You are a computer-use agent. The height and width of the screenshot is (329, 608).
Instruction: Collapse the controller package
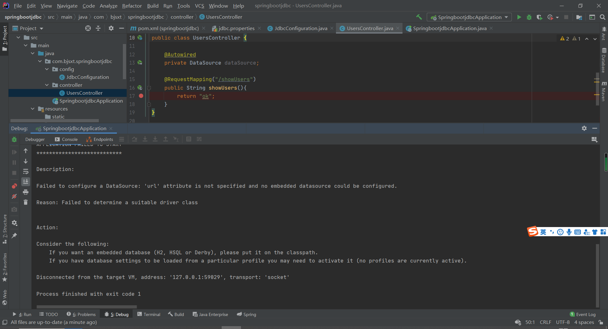47,85
